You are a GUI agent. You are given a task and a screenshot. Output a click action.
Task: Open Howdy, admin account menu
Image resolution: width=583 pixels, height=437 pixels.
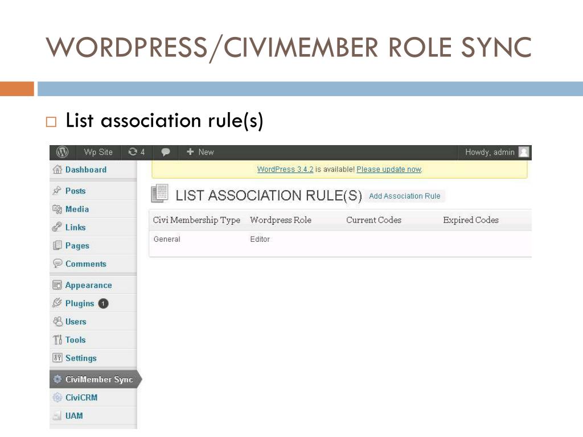490,152
